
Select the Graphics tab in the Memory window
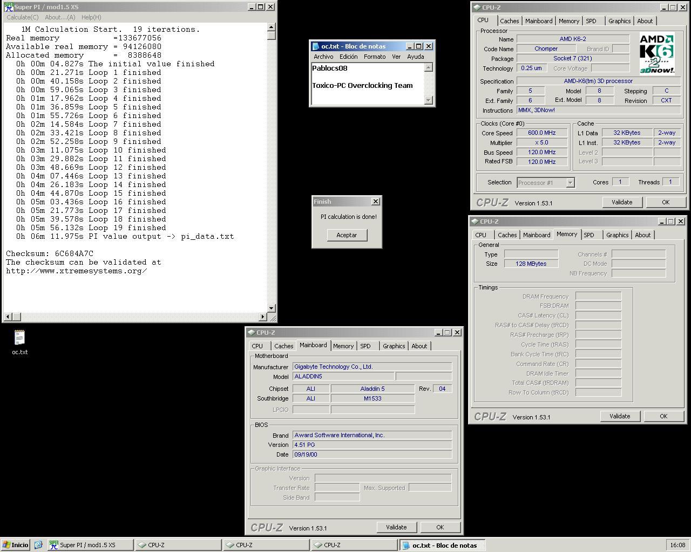[x=617, y=235]
